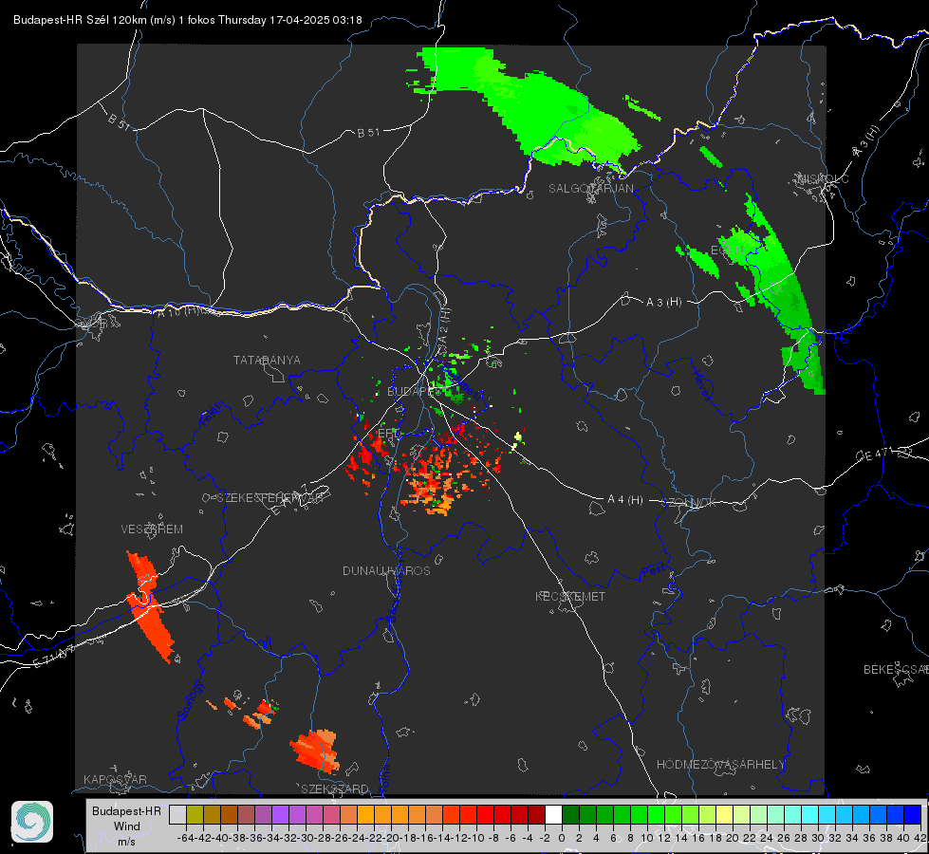Select the bright purple swatch between -34 and -32
The image size is (929, 854).
click(280, 814)
